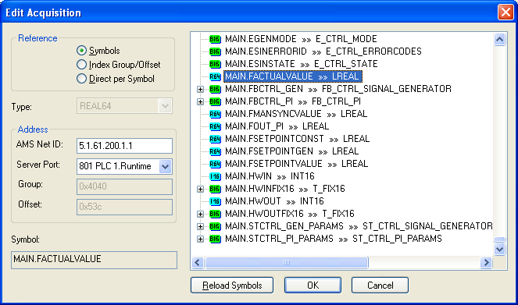Click the R64 icon beside MAIN.FSETPOINTVALUE
The image size is (518, 305).
click(x=215, y=164)
